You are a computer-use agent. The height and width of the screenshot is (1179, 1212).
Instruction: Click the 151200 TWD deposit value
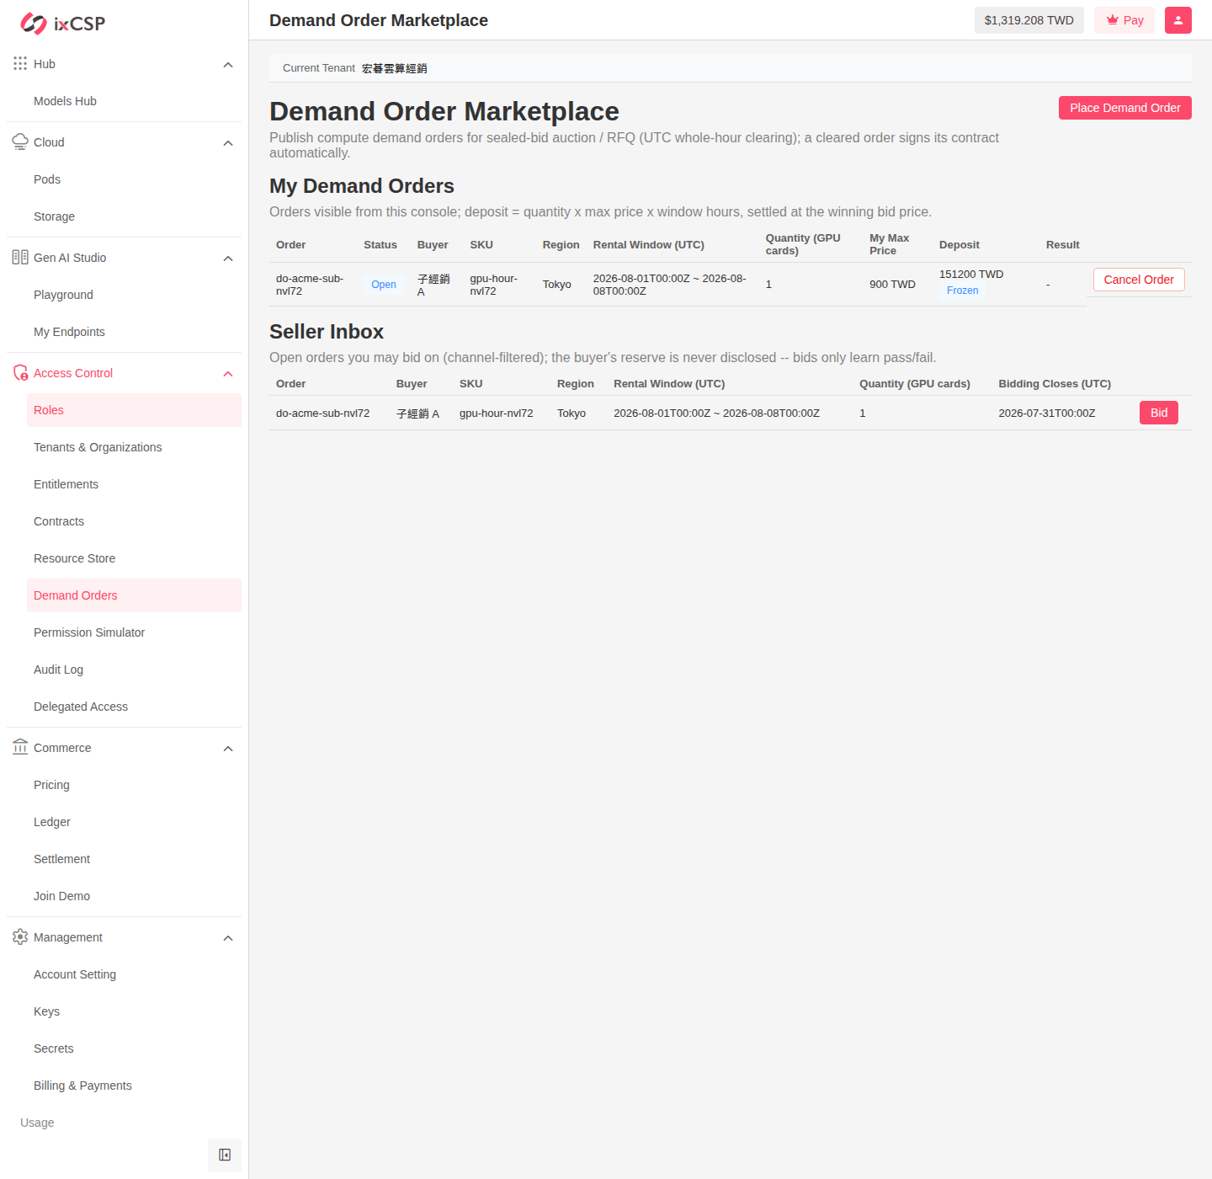point(971,275)
